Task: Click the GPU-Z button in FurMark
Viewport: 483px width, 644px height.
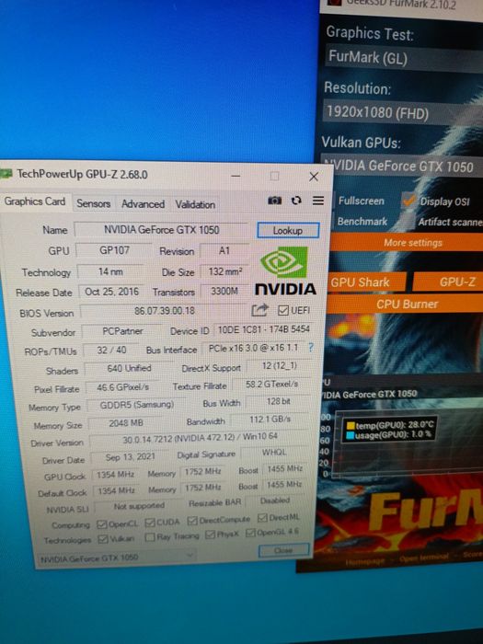Action: [448, 282]
